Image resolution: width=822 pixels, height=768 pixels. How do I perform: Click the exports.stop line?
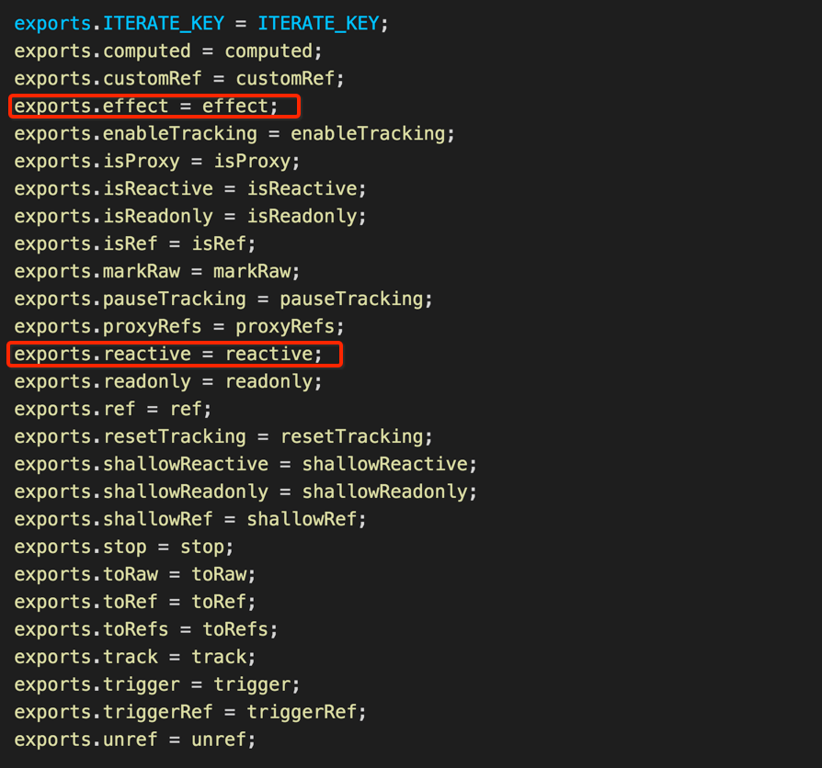[x=124, y=547]
